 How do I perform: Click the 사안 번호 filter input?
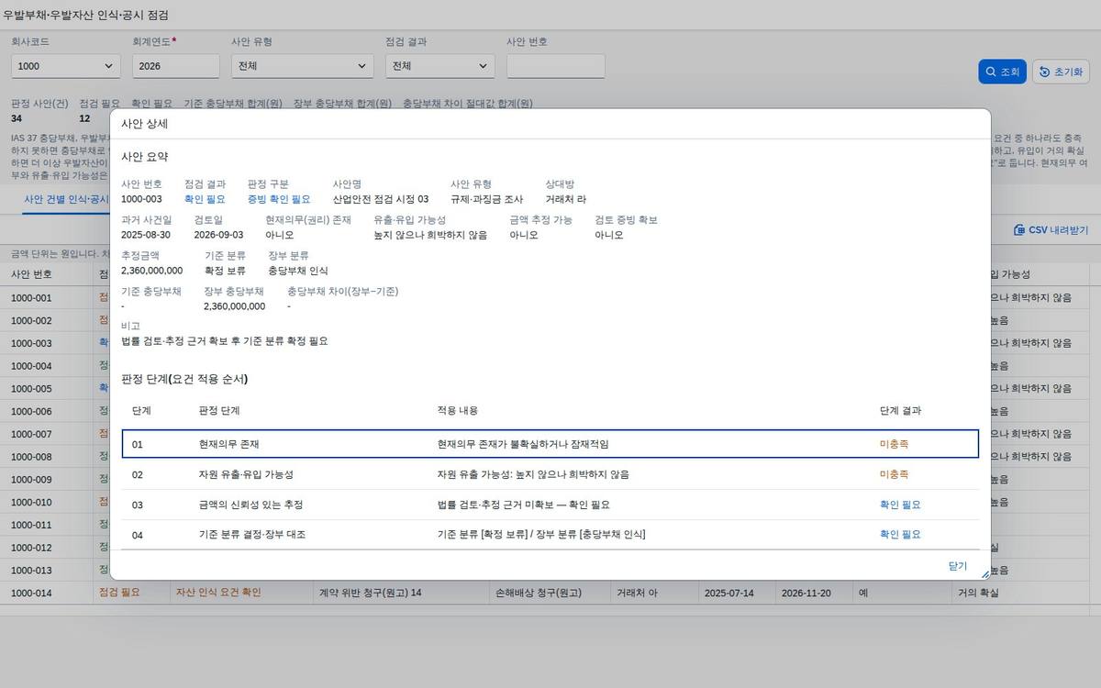click(x=555, y=66)
